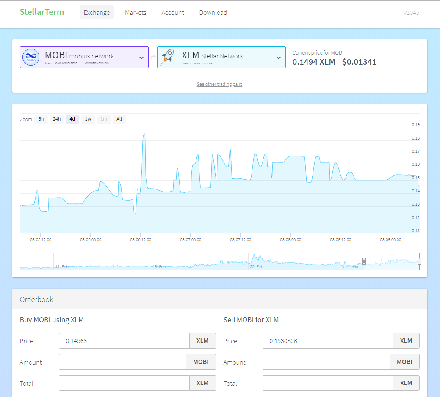Screen dimensions: 440x398
Task: Select the 4d zoom button
Action: pyautogui.click(x=72, y=119)
